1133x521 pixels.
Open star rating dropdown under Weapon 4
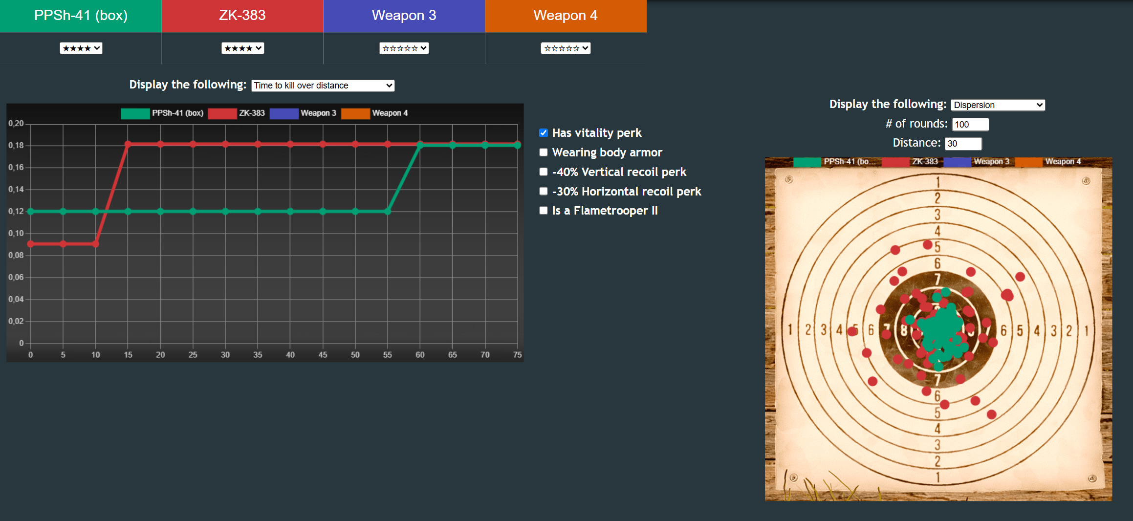point(566,48)
